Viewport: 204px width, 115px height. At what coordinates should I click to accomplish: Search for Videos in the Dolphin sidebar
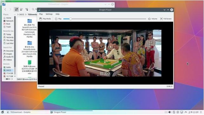[8, 60]
